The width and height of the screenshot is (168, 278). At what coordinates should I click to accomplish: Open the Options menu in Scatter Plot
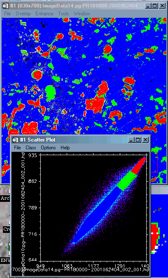click(x=48, y=148)
